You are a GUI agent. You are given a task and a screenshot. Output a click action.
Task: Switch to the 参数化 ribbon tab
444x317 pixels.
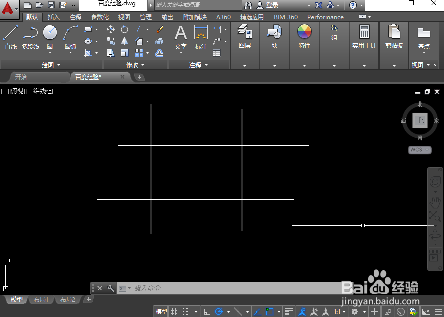[x=100, y=17]
